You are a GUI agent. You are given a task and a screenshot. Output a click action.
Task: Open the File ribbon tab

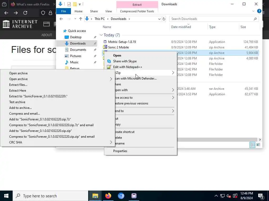tap(64, 11)
